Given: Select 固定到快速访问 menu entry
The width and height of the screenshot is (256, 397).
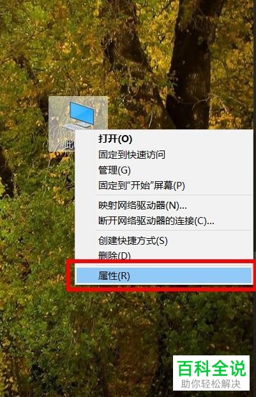Looking at the screenshot, I should coord(132,154).
